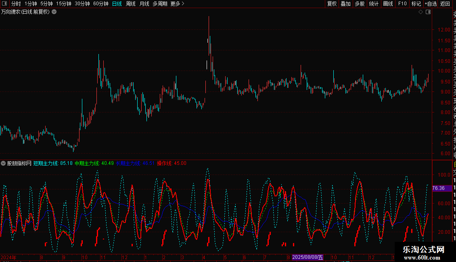Open F10 company information

pyautogui.click(x=402, y=4)
